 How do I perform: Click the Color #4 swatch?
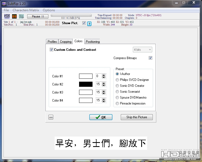(86, 100)
